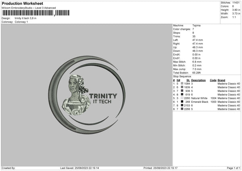242x171 pixels.
Task: Click the Colorway 1 value
Action: (x=21, y=22)
